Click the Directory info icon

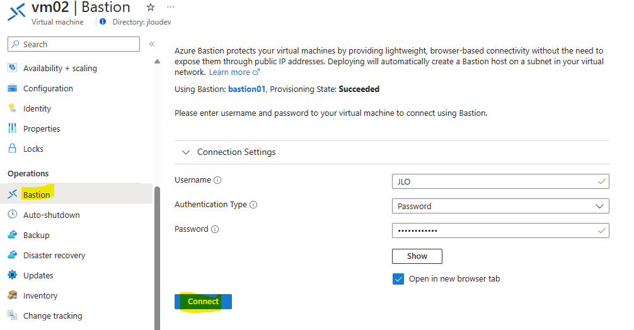[x=103, y=22]
